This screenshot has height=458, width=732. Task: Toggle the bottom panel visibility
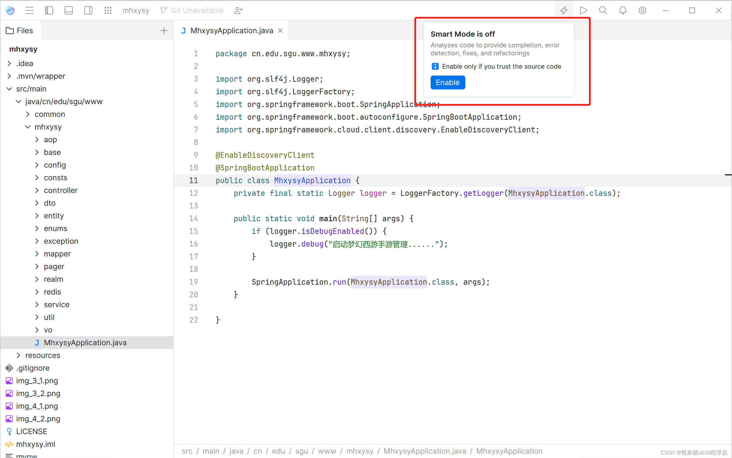tap(68, 10)
